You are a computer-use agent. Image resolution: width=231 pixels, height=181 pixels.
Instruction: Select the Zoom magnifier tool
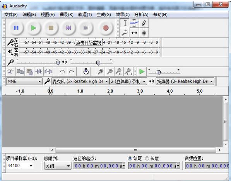[x=125, y=33]
